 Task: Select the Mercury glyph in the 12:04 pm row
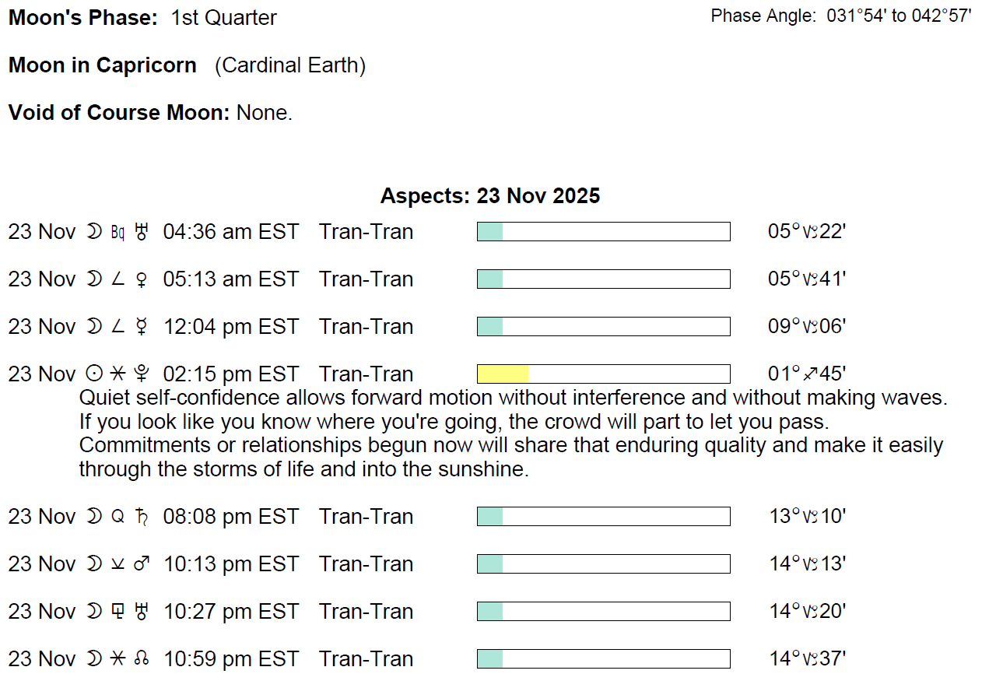142,327
